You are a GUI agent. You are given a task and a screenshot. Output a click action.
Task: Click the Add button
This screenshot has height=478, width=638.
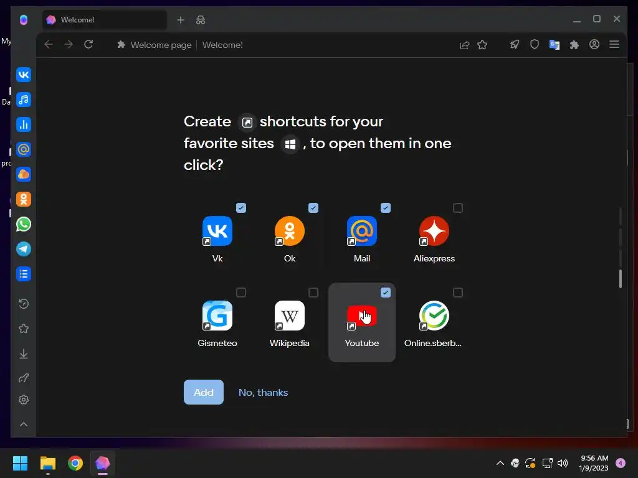point(204,392)
